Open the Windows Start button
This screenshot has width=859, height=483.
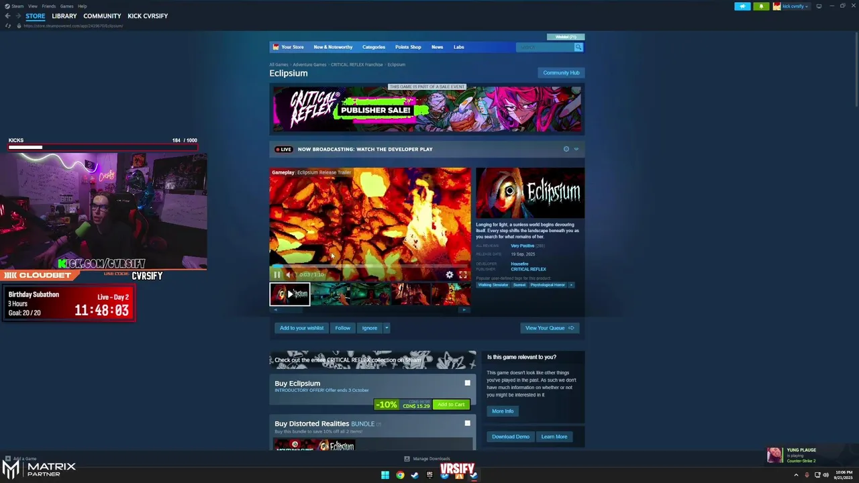(x=385, y=475)
